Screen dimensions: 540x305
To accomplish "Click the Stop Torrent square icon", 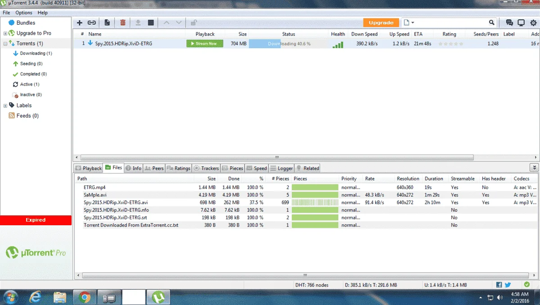I will coord(151,23).
